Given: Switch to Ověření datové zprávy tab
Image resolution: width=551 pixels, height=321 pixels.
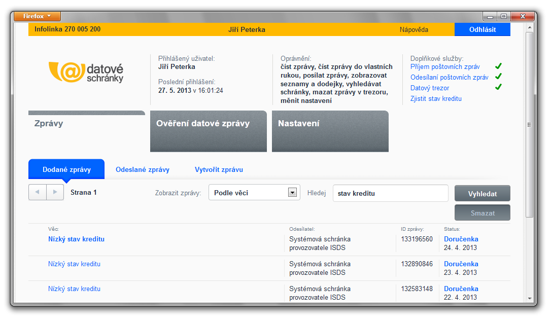Looking at the screenshot, I should tap(208, 131).
